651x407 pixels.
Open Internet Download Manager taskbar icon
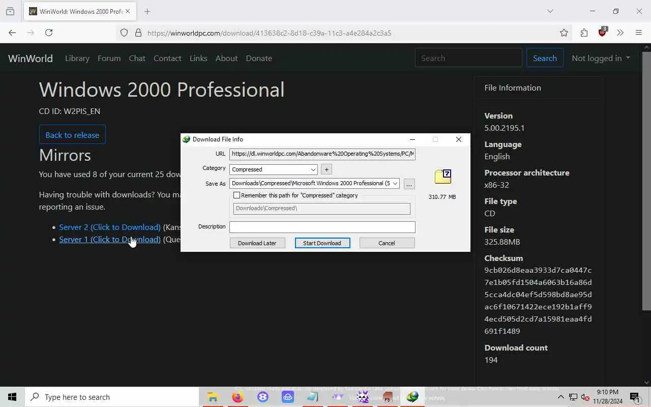tap(412, 397)
